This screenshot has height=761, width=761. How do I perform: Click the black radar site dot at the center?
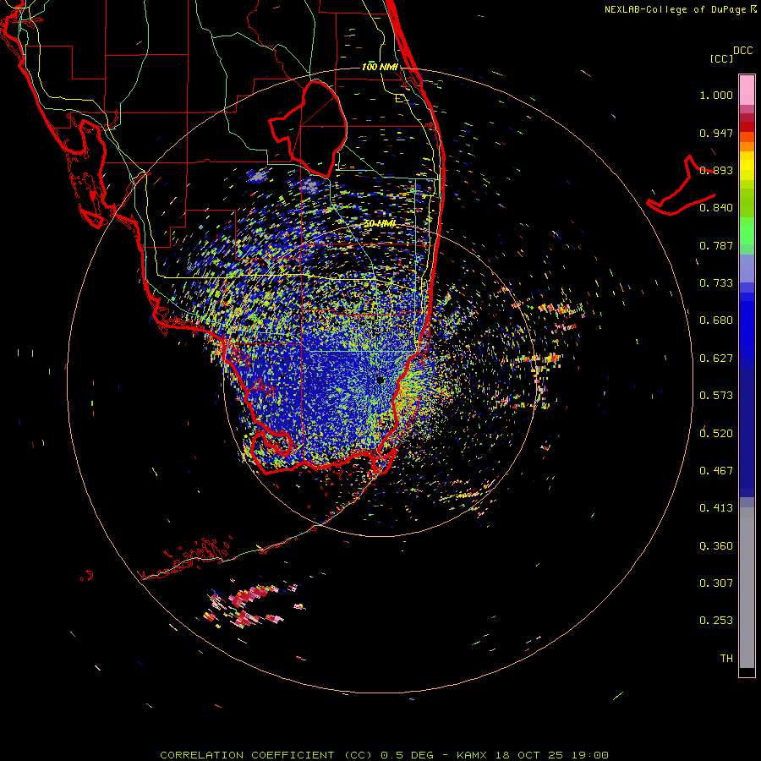pyautogui.click(x=380, y=380)
